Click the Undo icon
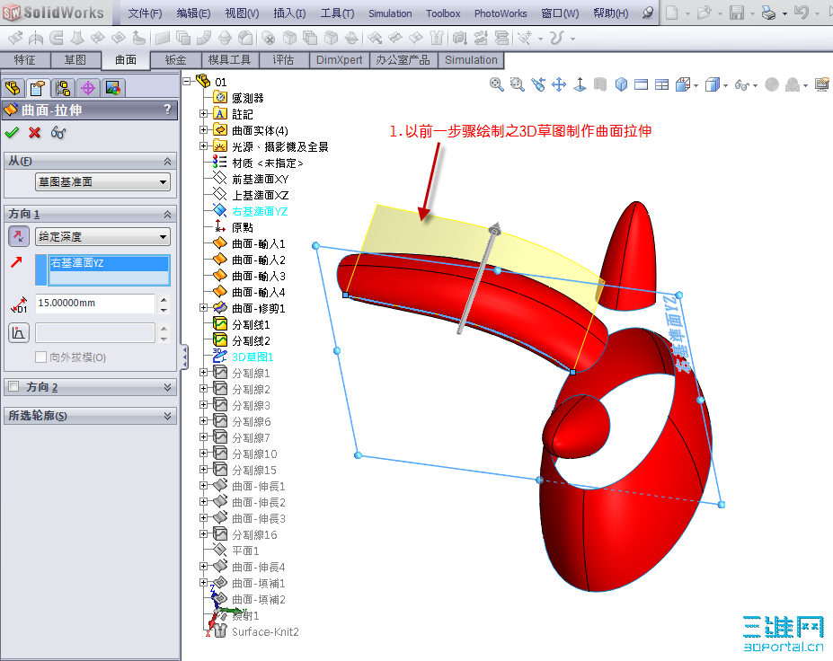 (802, 13)
